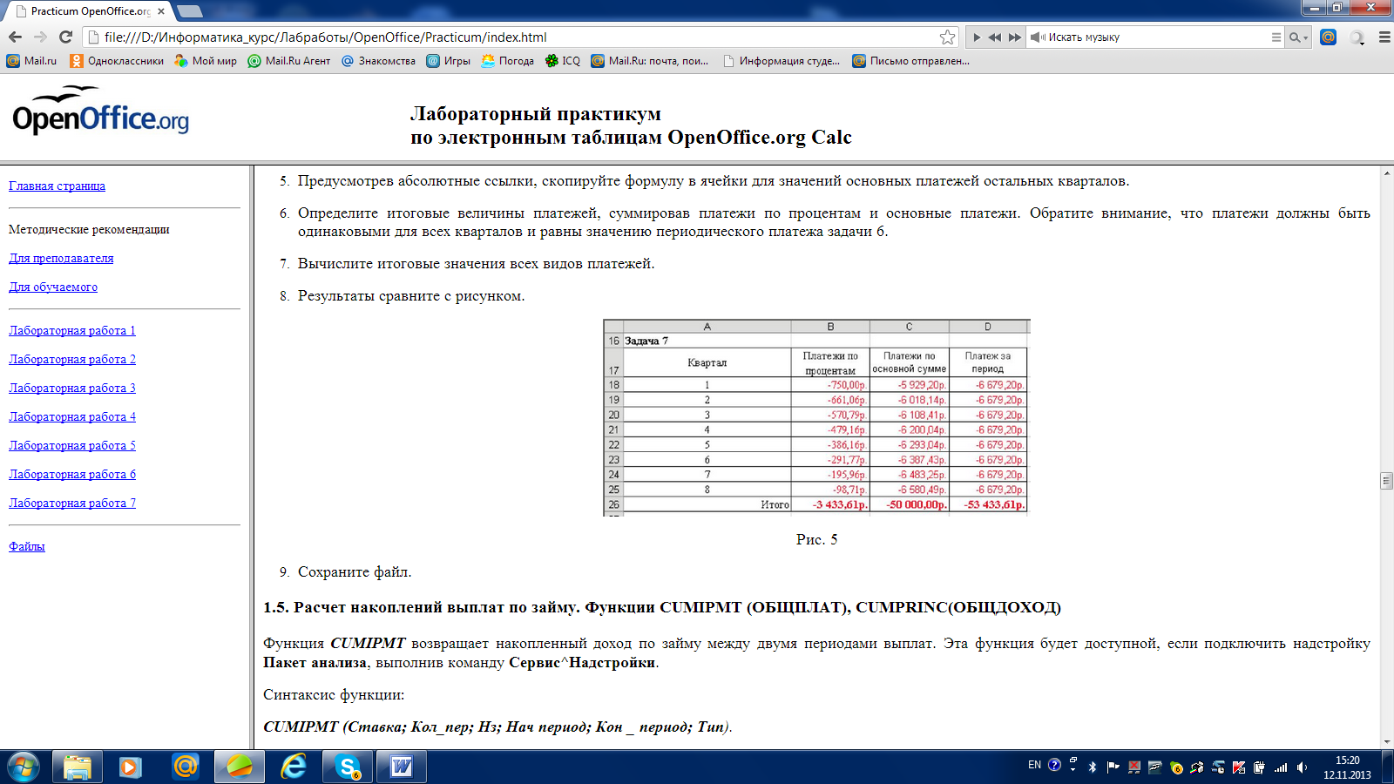The width and height of the screenshot is (1394, 784).
Task: Click the blue help tray icon
Action: [1054, 765]
